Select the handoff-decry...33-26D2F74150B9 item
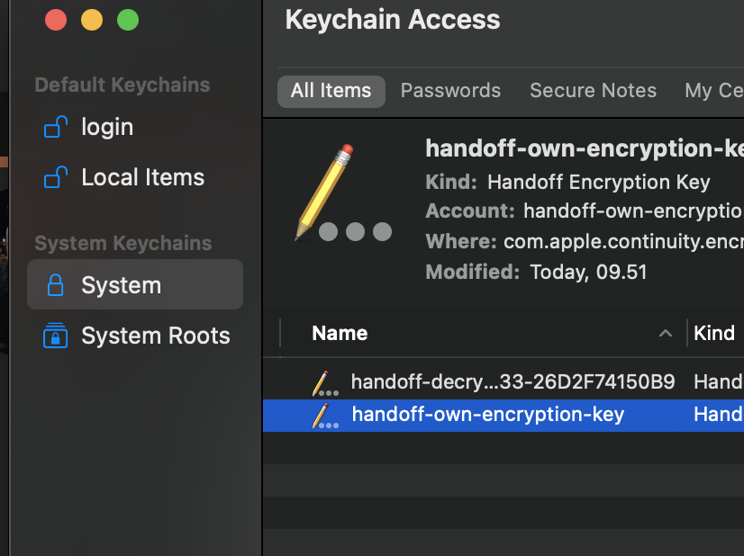The height and width of the screenshot is (556, 744). (x=504, y=382)
